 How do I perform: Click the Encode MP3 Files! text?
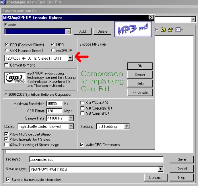93,44
